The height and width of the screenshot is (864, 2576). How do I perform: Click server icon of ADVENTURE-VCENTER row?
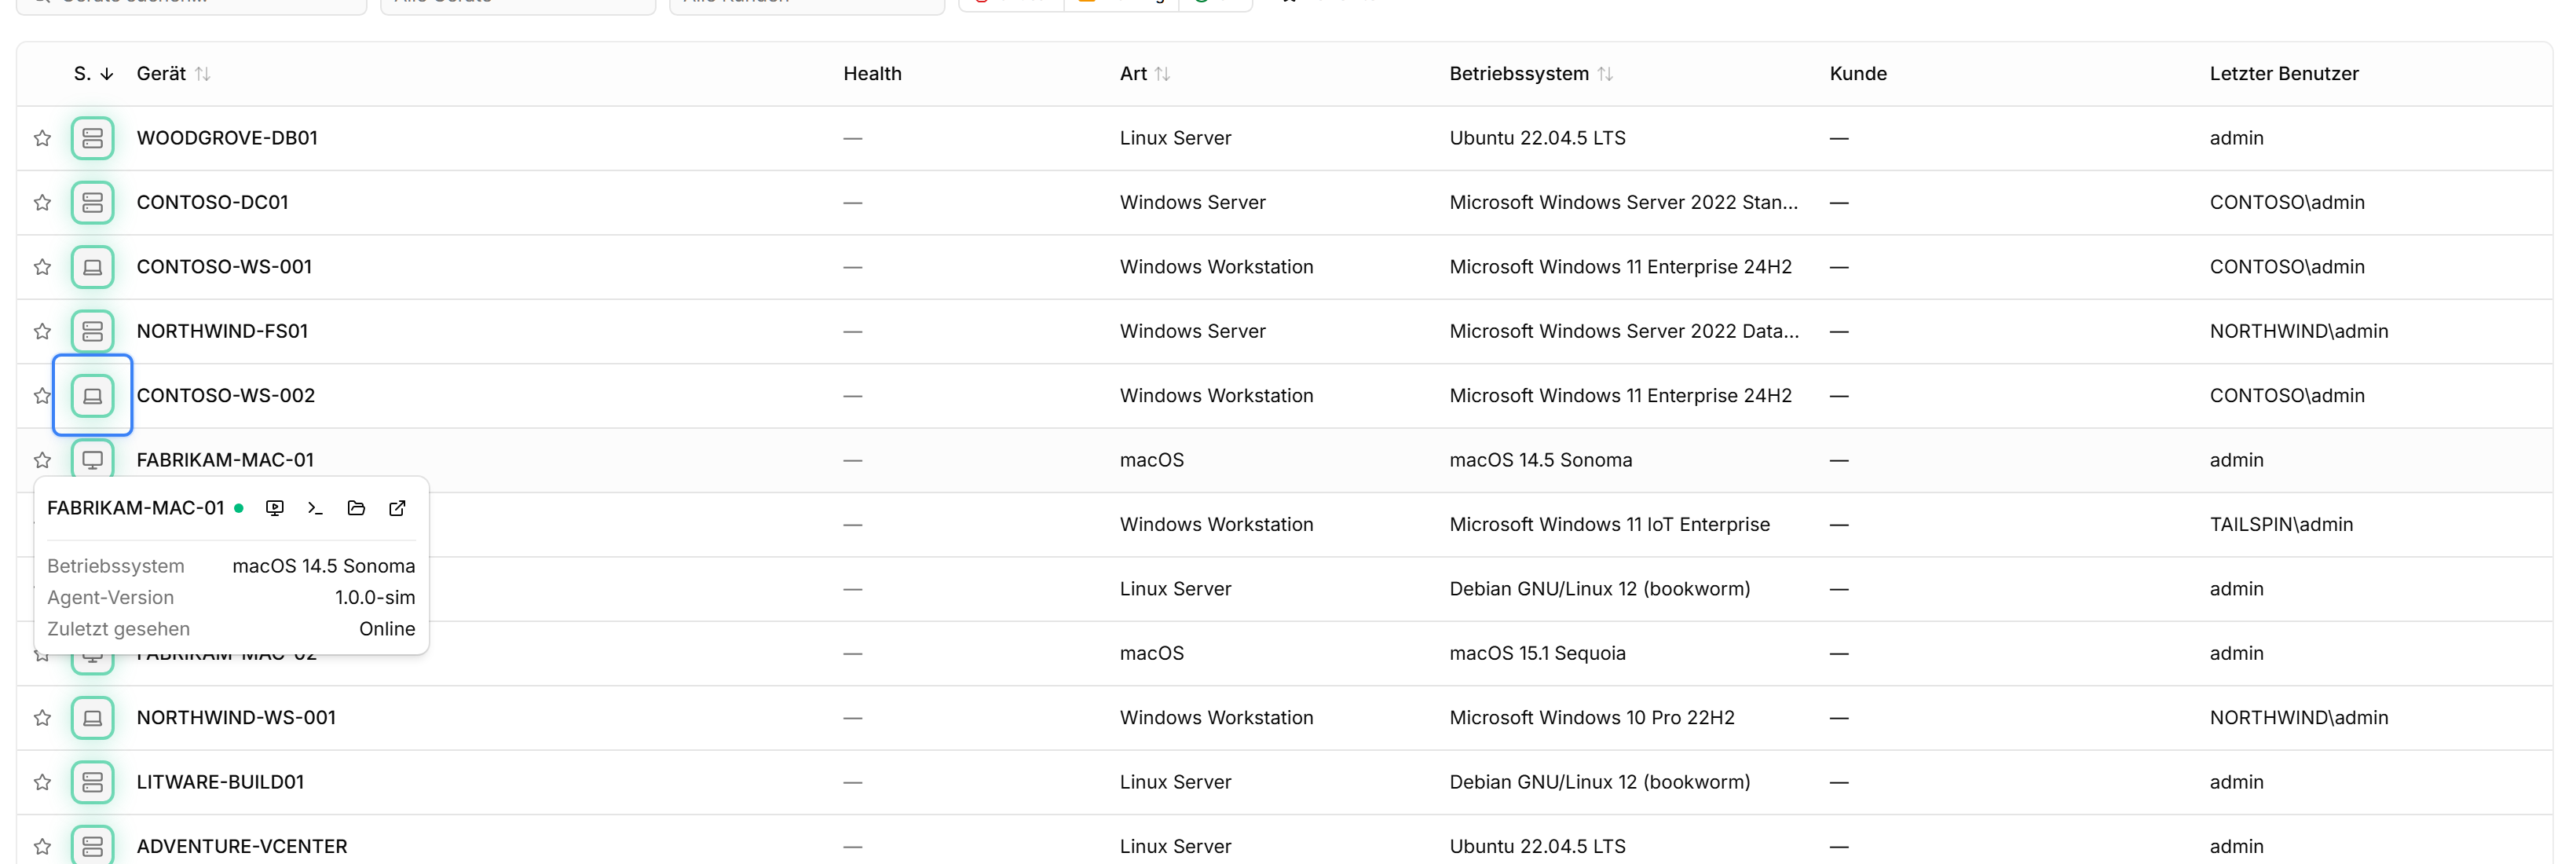pyautogui.click(x=92, y=845)
